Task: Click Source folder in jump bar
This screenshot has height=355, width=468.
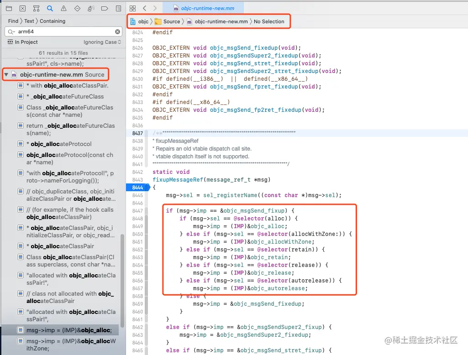Action: [x=168, y=21]
